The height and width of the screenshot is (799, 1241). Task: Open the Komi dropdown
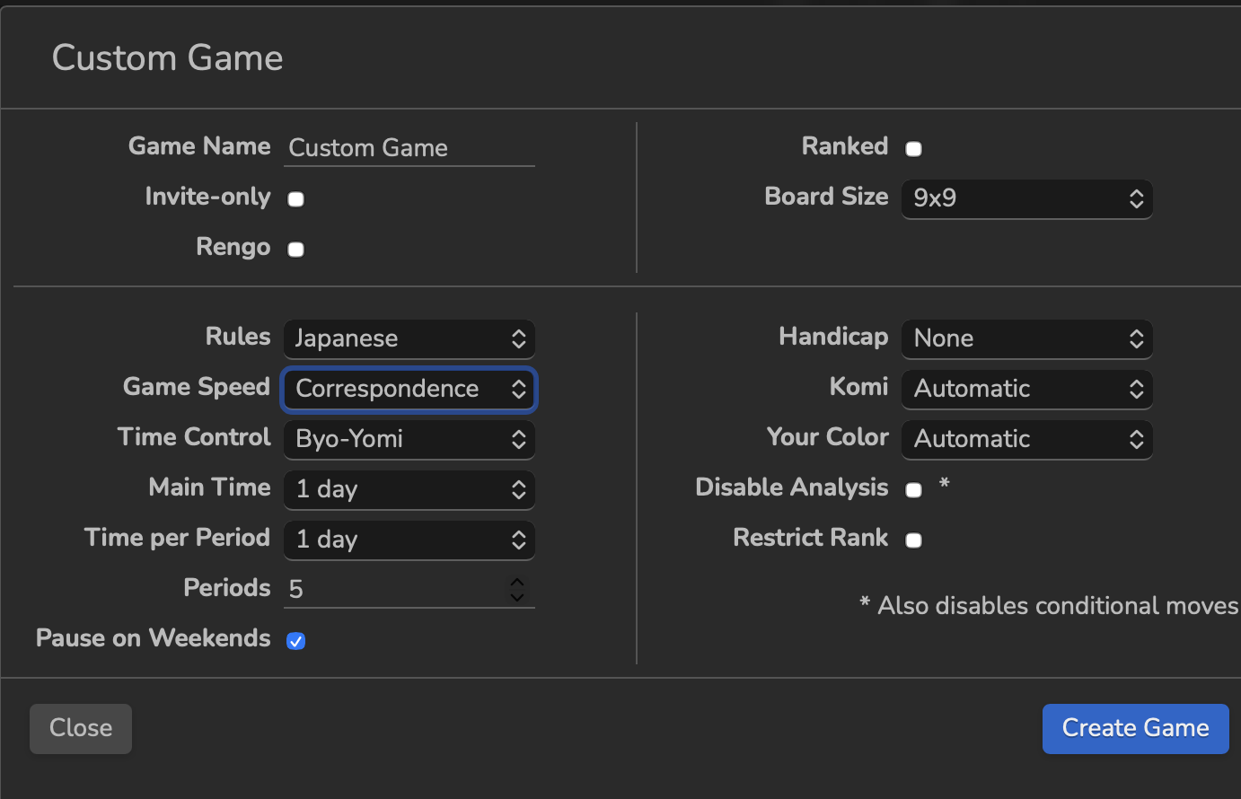(x=1027, y=389)
